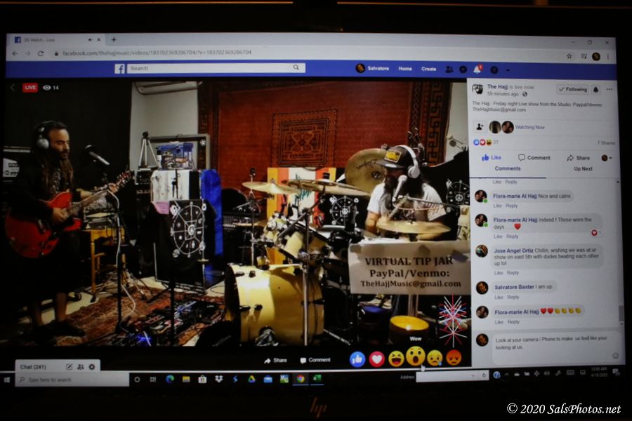Viewport: 632px width, 421px height.
Task: Select the Comments tab
Action: (508, 169)
